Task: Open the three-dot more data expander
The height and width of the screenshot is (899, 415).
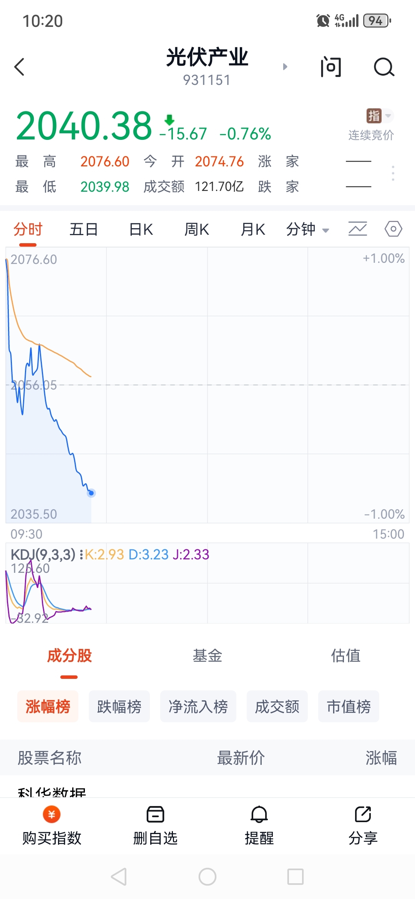Action: [x=393, y=173]
